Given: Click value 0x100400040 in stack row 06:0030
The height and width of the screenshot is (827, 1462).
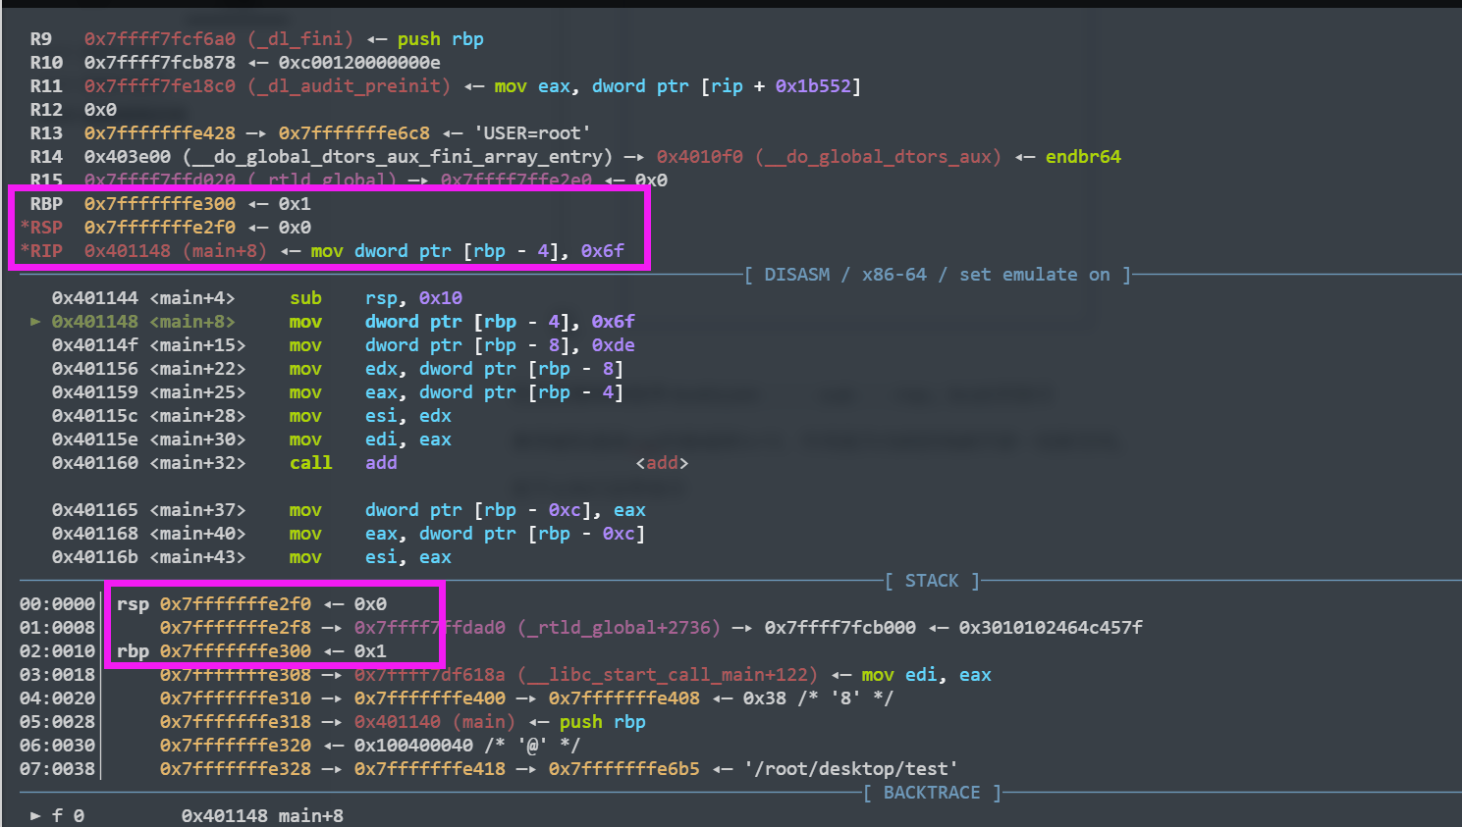Looking at the screenshot, I should (413, 746).
